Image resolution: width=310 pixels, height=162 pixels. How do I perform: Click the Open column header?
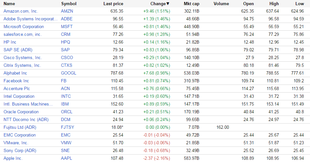coord(248,4)
